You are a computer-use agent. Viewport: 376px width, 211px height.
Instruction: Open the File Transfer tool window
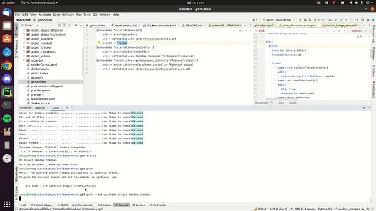158,205
